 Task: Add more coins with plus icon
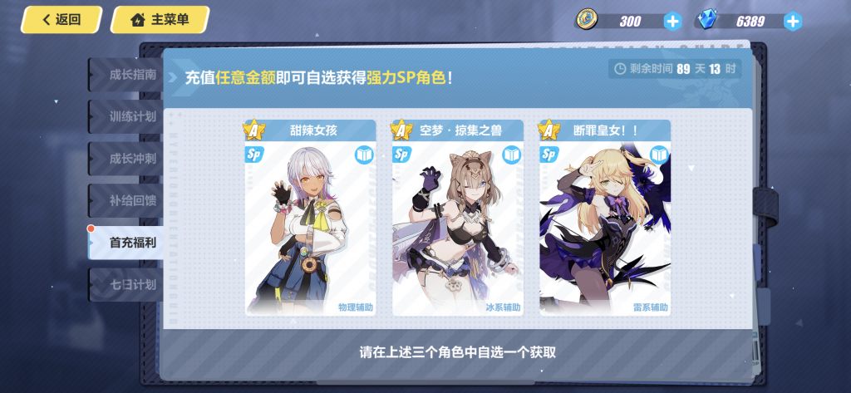click(x=671, y=21)
